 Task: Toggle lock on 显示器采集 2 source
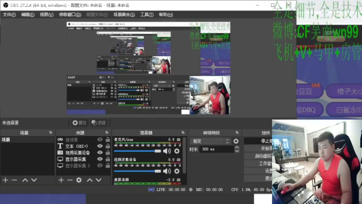[108, 165]
